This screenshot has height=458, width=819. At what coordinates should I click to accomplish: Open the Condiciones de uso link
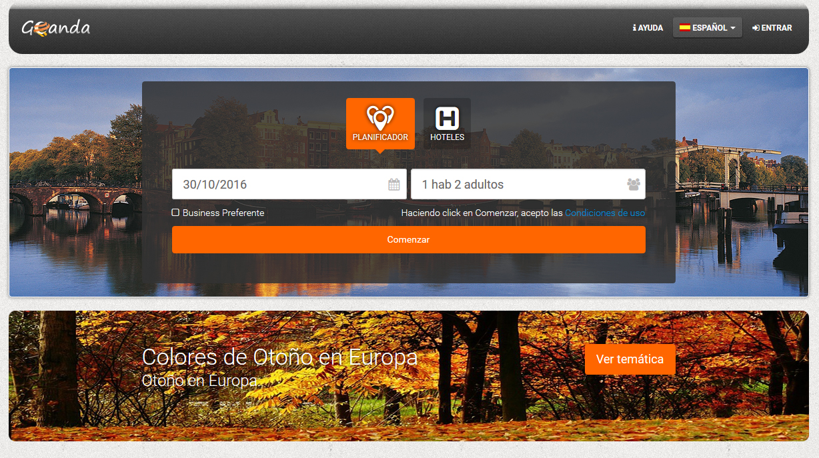pyautogui.click(x=604, y=213)
